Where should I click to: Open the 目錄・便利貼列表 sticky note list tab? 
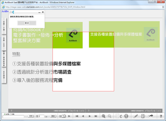[4, 59]
